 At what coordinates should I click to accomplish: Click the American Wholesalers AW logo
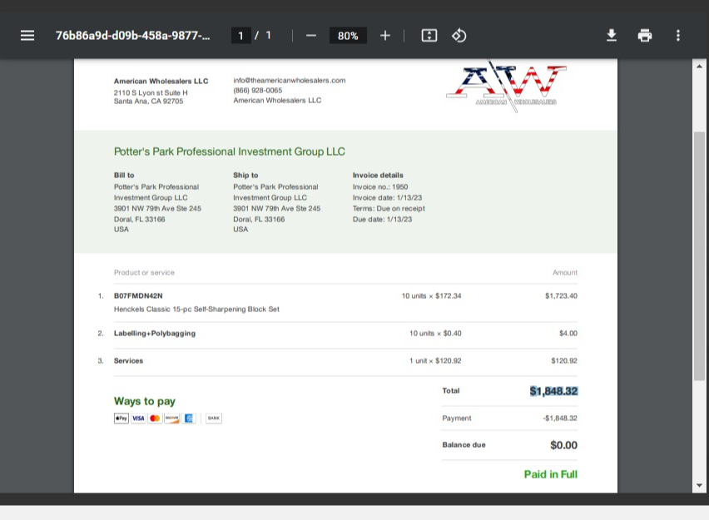pos(507,86)
